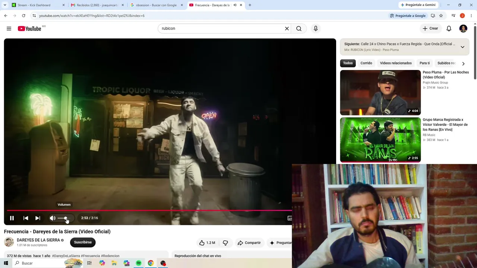
Task: Reload the current page
Action: click(x=23, y=16)
